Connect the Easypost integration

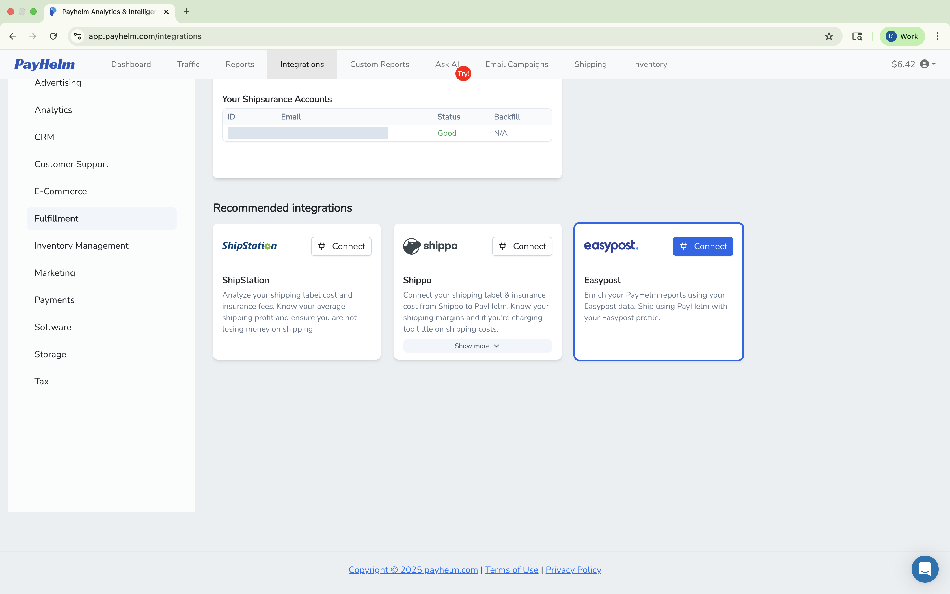click(x=703, y=246)
